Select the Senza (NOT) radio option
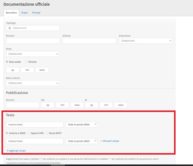This screenshot has height=166, width=193. point(47,133)
